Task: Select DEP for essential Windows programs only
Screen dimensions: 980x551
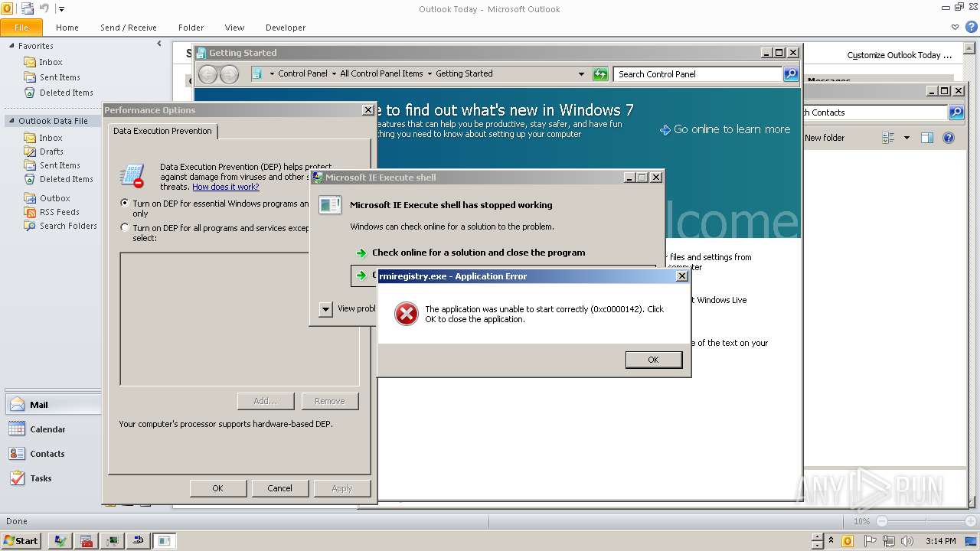Action: tap(125, 204)
